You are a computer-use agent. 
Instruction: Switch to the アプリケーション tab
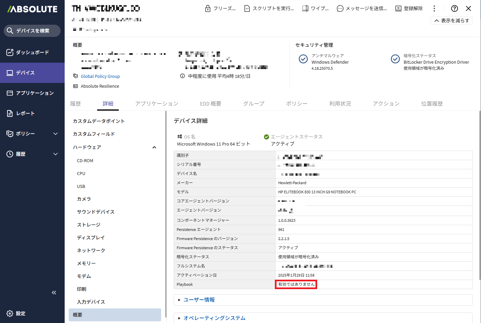pos(156,104)
